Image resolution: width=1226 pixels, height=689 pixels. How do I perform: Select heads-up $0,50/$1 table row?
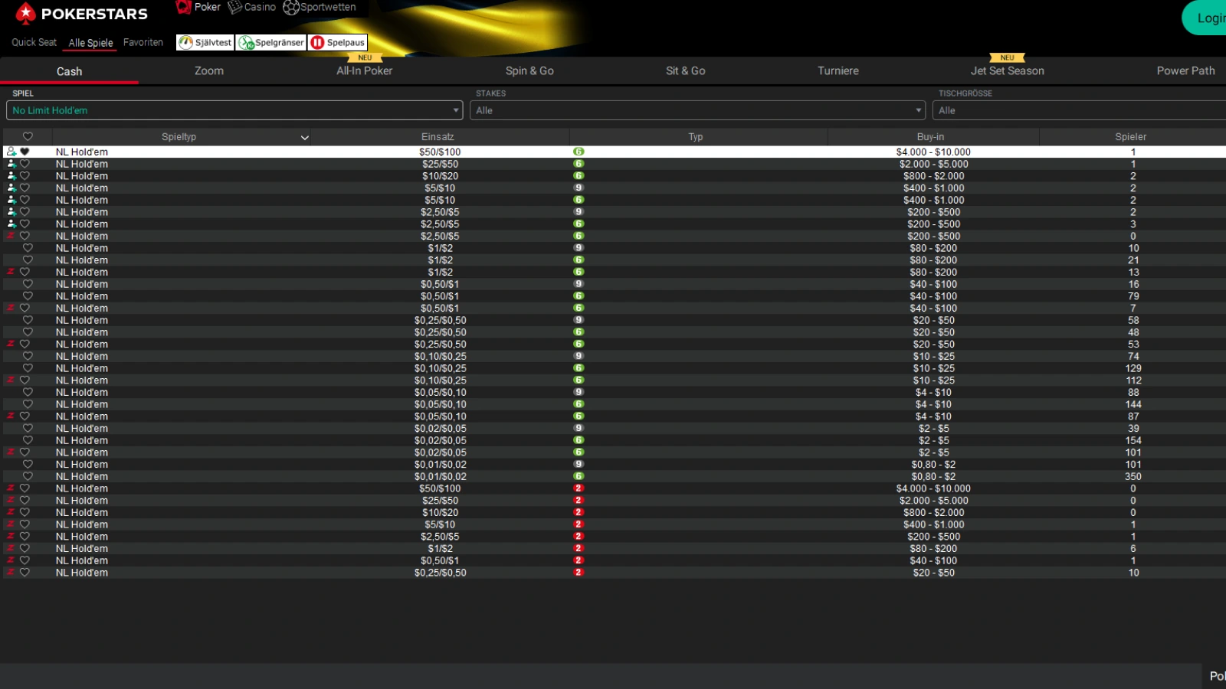coord(615,560)
